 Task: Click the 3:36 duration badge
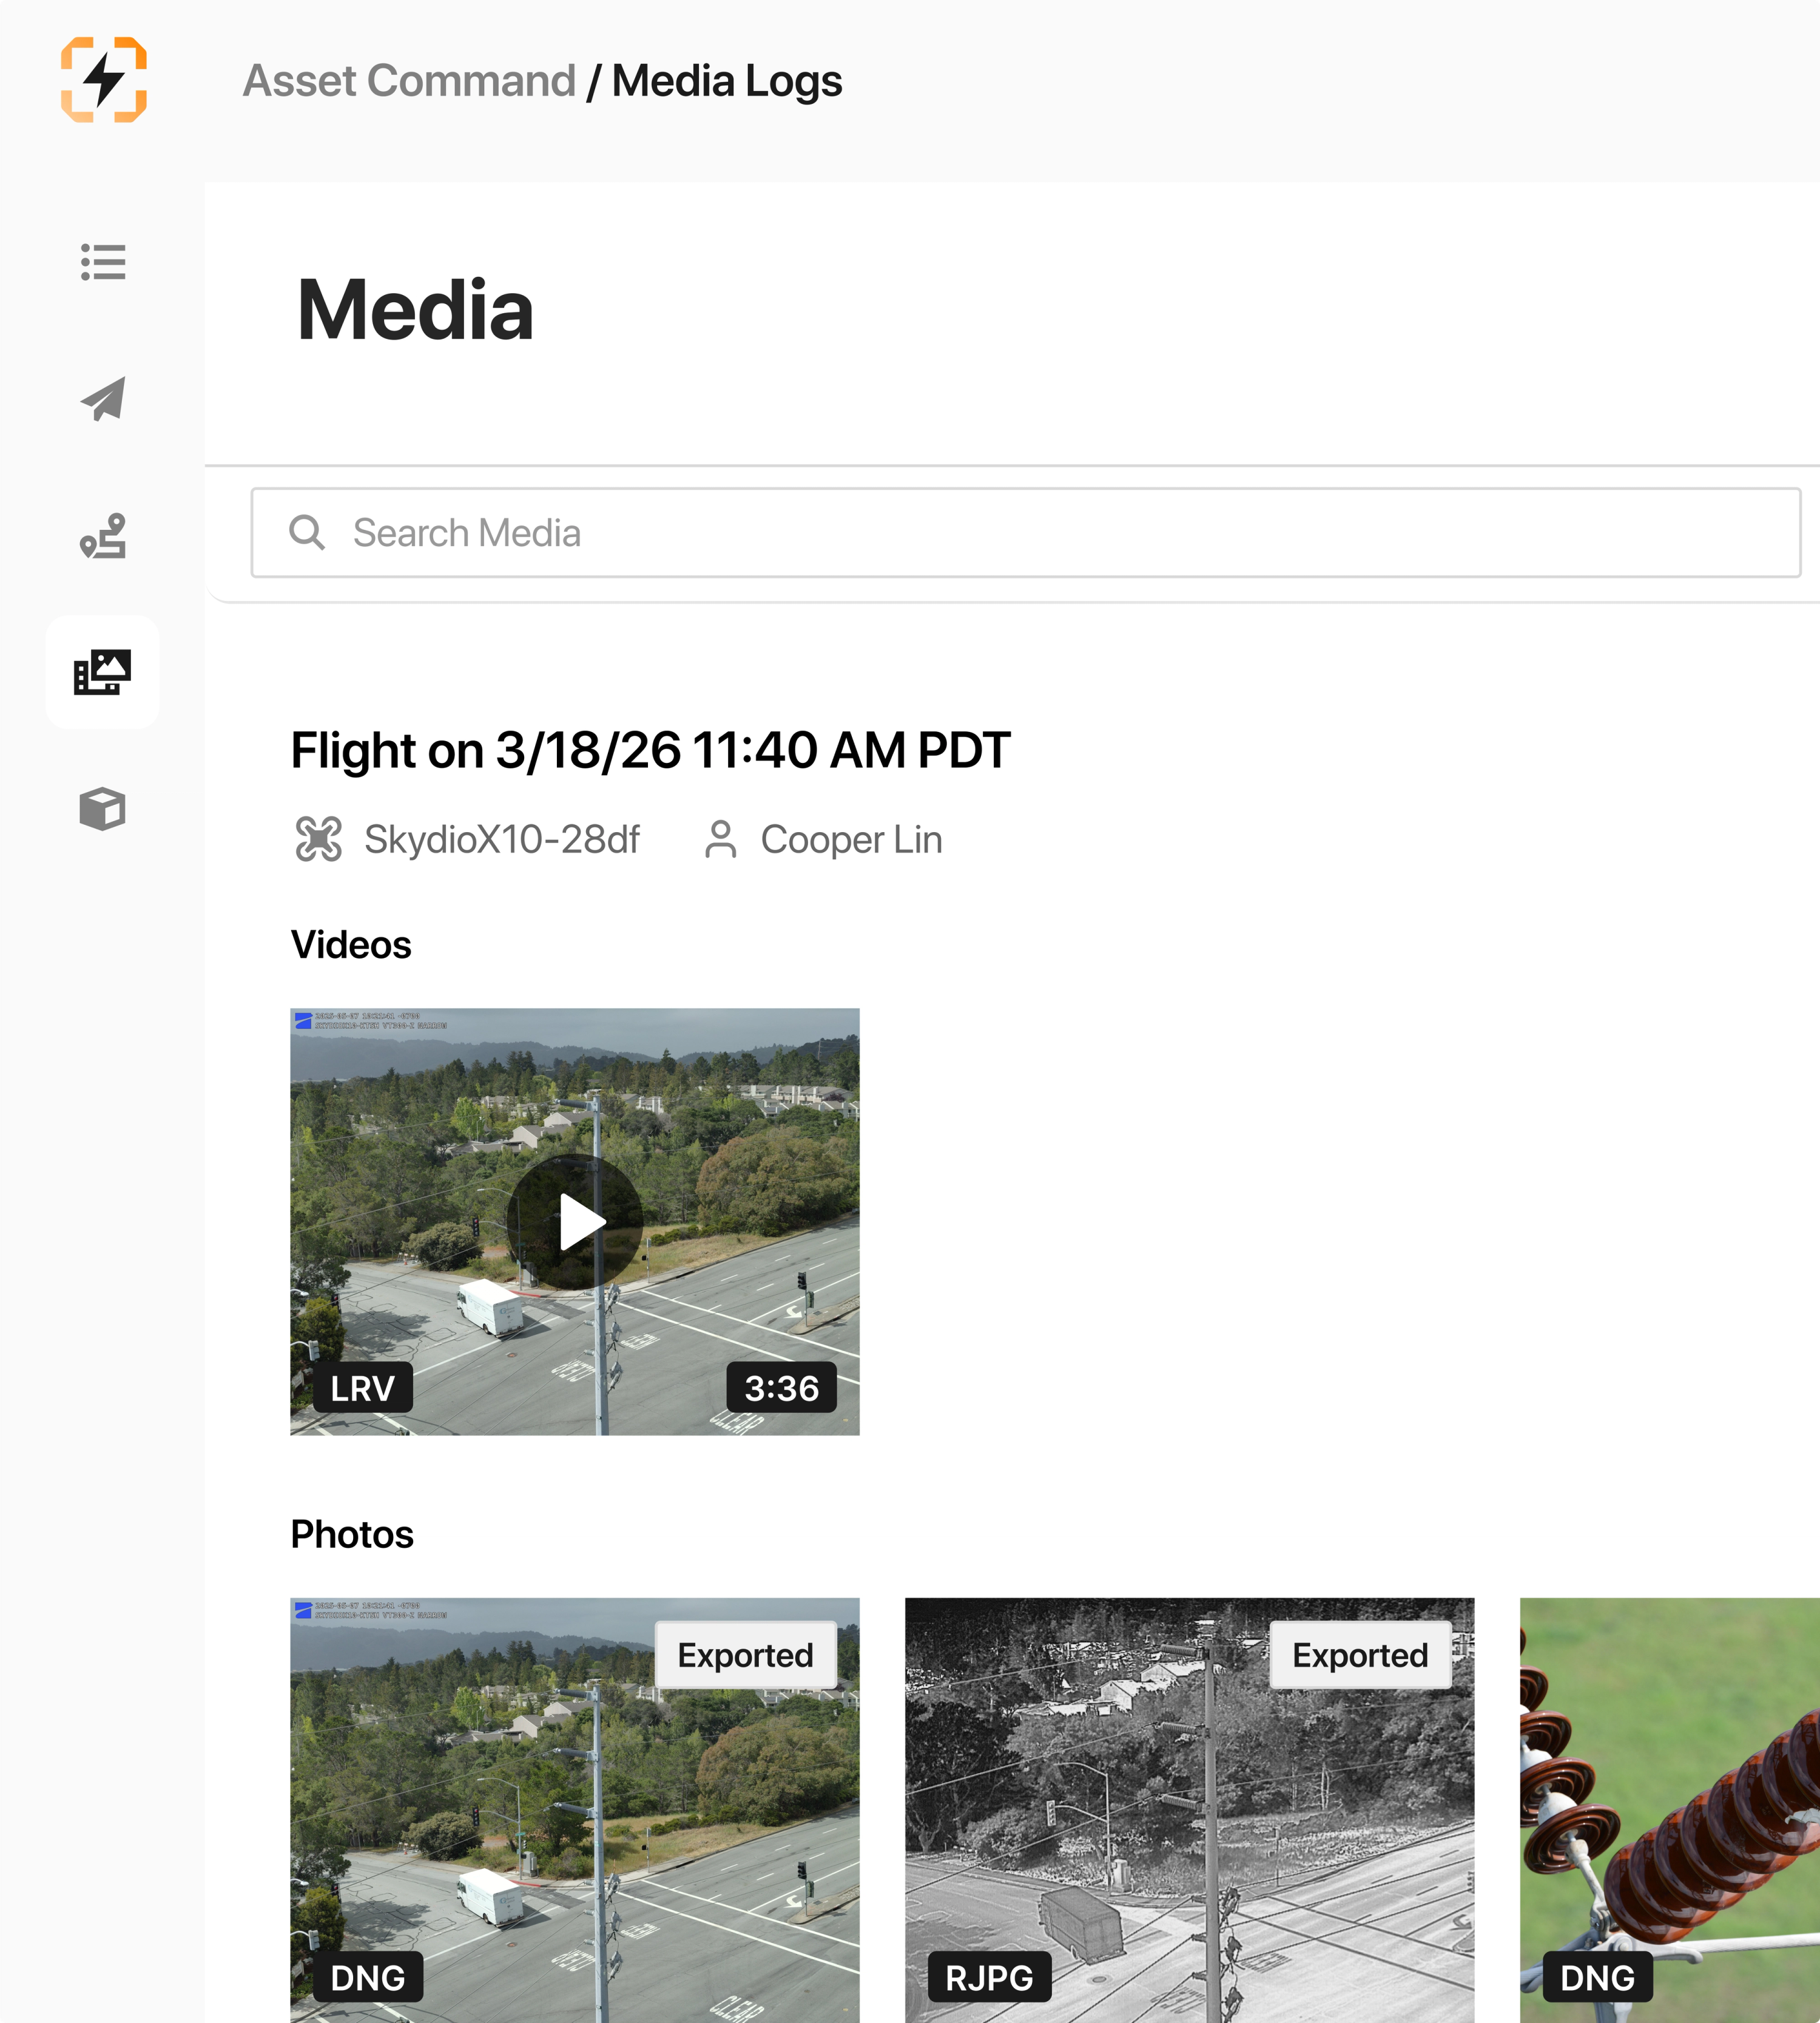782,1388
